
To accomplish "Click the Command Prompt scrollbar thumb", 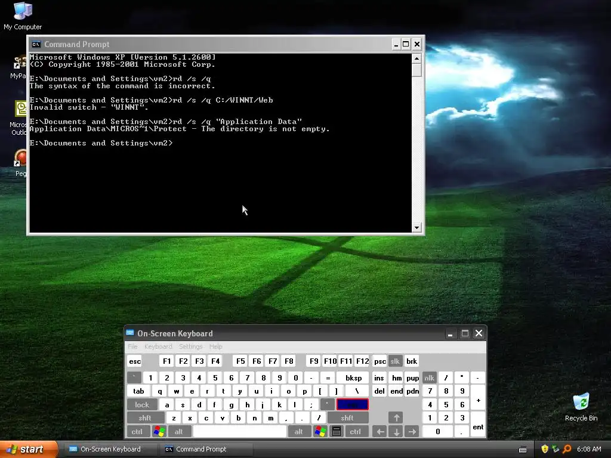I will 416,70.
